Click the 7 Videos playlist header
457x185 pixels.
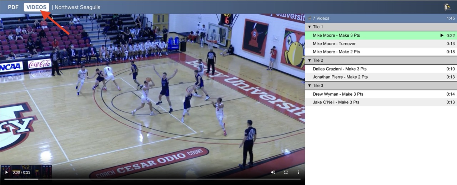[381, 18]
